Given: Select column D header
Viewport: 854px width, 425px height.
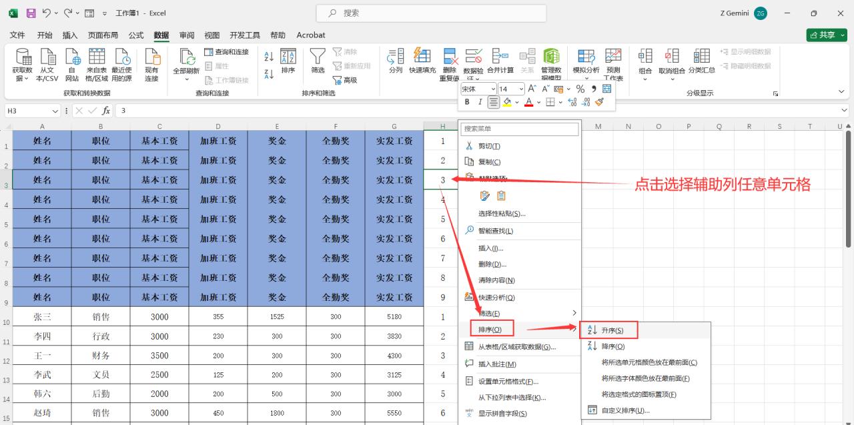Looking at the screenshot, I should (x=218, y=126).
